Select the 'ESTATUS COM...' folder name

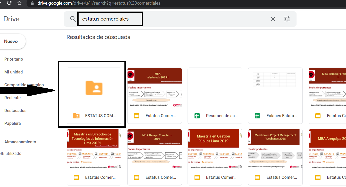point(100,116)
